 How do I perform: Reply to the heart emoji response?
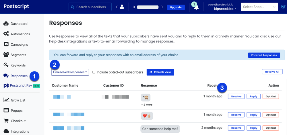(x=253, y=115)
